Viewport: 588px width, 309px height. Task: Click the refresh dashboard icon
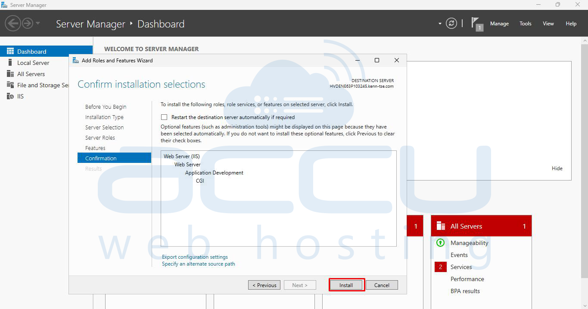point(451,24)
